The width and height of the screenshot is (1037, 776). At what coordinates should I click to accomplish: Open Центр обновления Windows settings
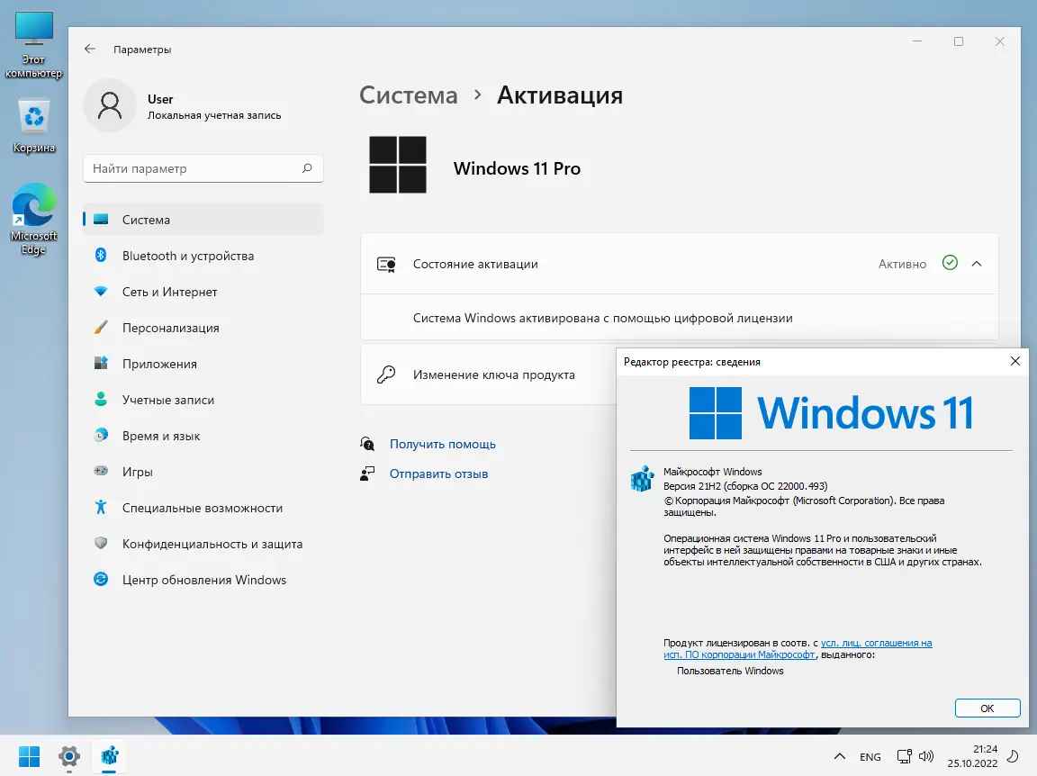[203, 580]
